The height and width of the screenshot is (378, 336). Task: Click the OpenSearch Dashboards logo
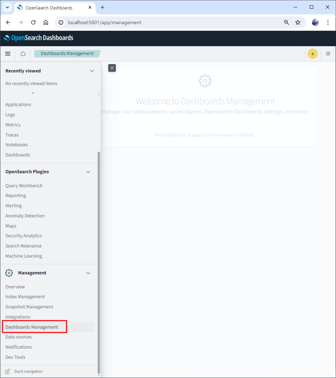(x=38, y=38)
